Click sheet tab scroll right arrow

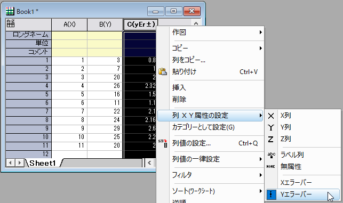(x=19, y=163)
